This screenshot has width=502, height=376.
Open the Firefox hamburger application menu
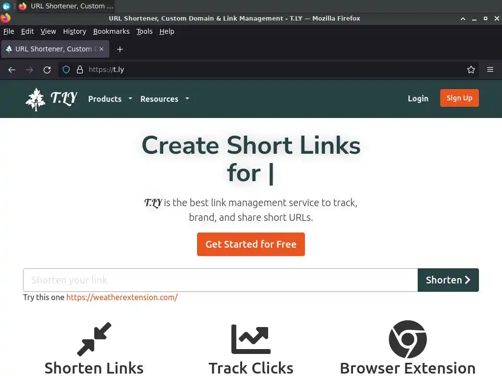point(490,70)
